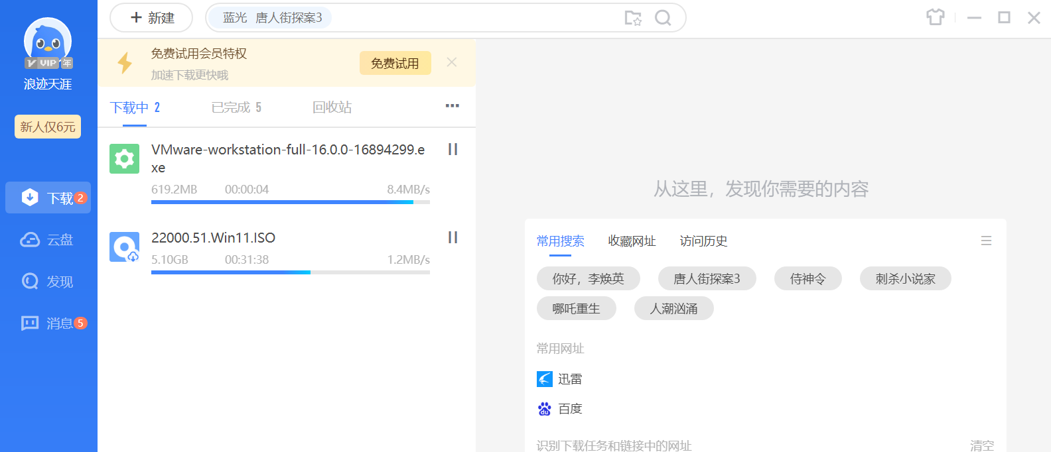This screenshot has height=452, width=1051.
Task: Switch to the 已完成 completed tab
Action: (x=236, y=107)
